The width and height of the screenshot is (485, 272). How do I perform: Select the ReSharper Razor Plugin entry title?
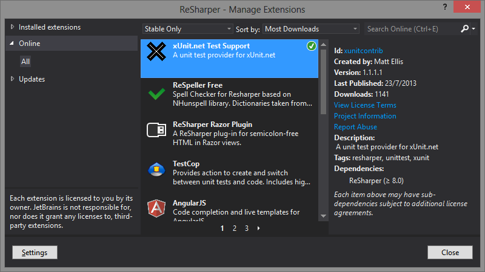click(x=213, y=125)
